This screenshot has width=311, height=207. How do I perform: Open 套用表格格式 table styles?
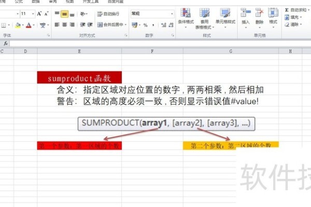(x=205, y=19)
